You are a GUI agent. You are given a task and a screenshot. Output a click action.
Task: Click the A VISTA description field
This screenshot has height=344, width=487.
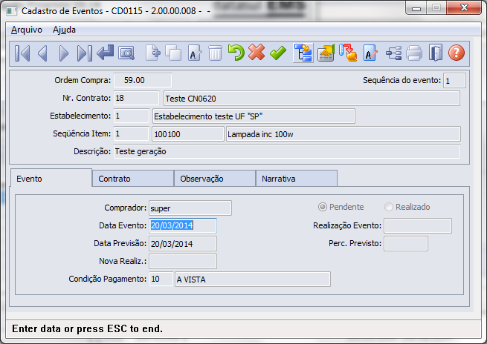(x=253, y=279)
